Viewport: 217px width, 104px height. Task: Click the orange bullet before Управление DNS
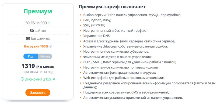tap(80, 36)
